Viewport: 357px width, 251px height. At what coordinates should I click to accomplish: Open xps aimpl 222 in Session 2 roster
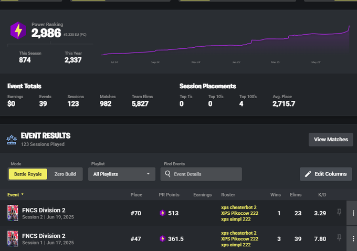[236, 219]
